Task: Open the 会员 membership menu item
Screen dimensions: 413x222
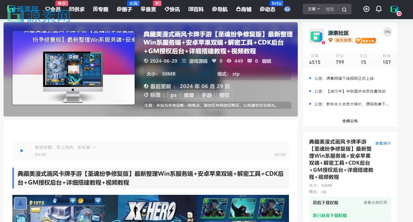Action: [53, 9]
